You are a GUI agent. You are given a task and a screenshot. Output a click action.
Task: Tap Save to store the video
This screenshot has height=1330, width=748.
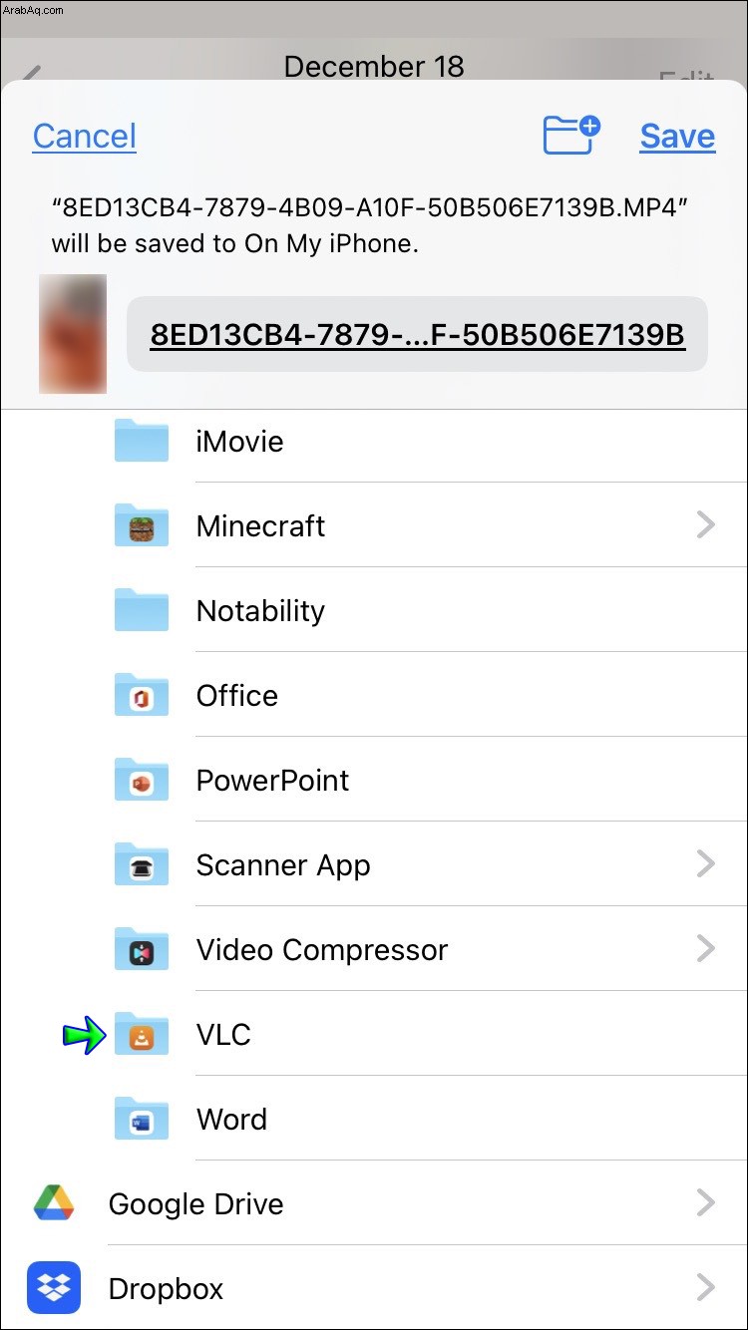(x=677, y=137)
